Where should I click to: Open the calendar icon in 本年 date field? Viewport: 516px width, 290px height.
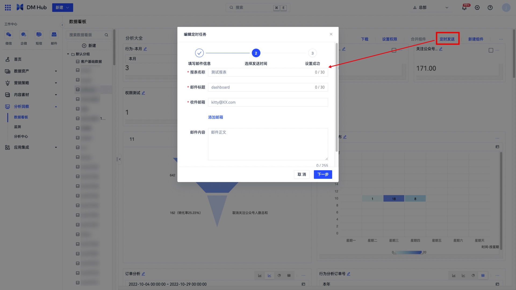coord(497,284)
